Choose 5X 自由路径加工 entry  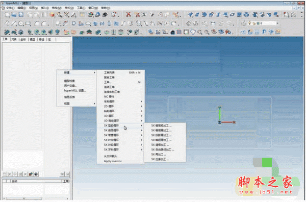pyautogui.click(x=165, y=149)
